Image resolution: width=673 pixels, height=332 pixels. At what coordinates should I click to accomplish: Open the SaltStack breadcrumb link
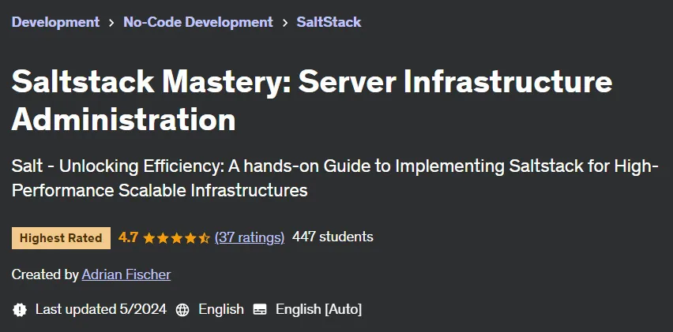point(329,22)
